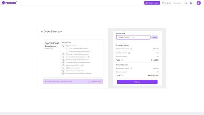Click check icon for branded templates feature

(x=63, y=63)
